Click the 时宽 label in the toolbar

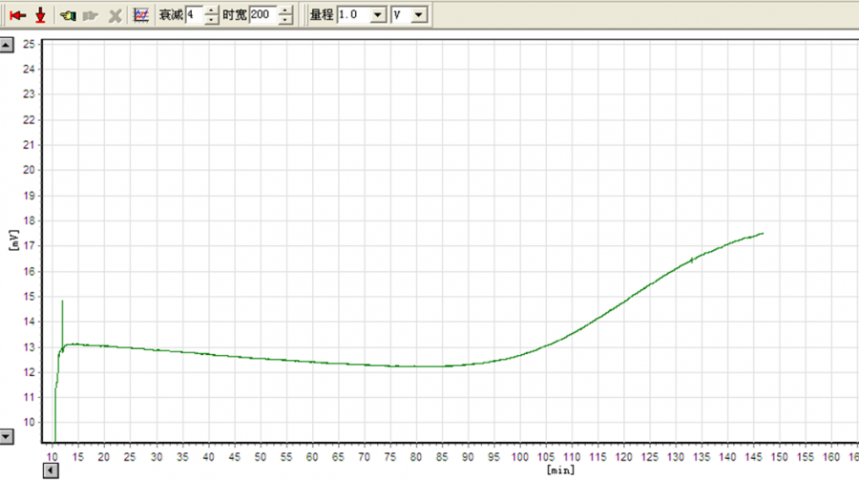click(x=235, y=15)
